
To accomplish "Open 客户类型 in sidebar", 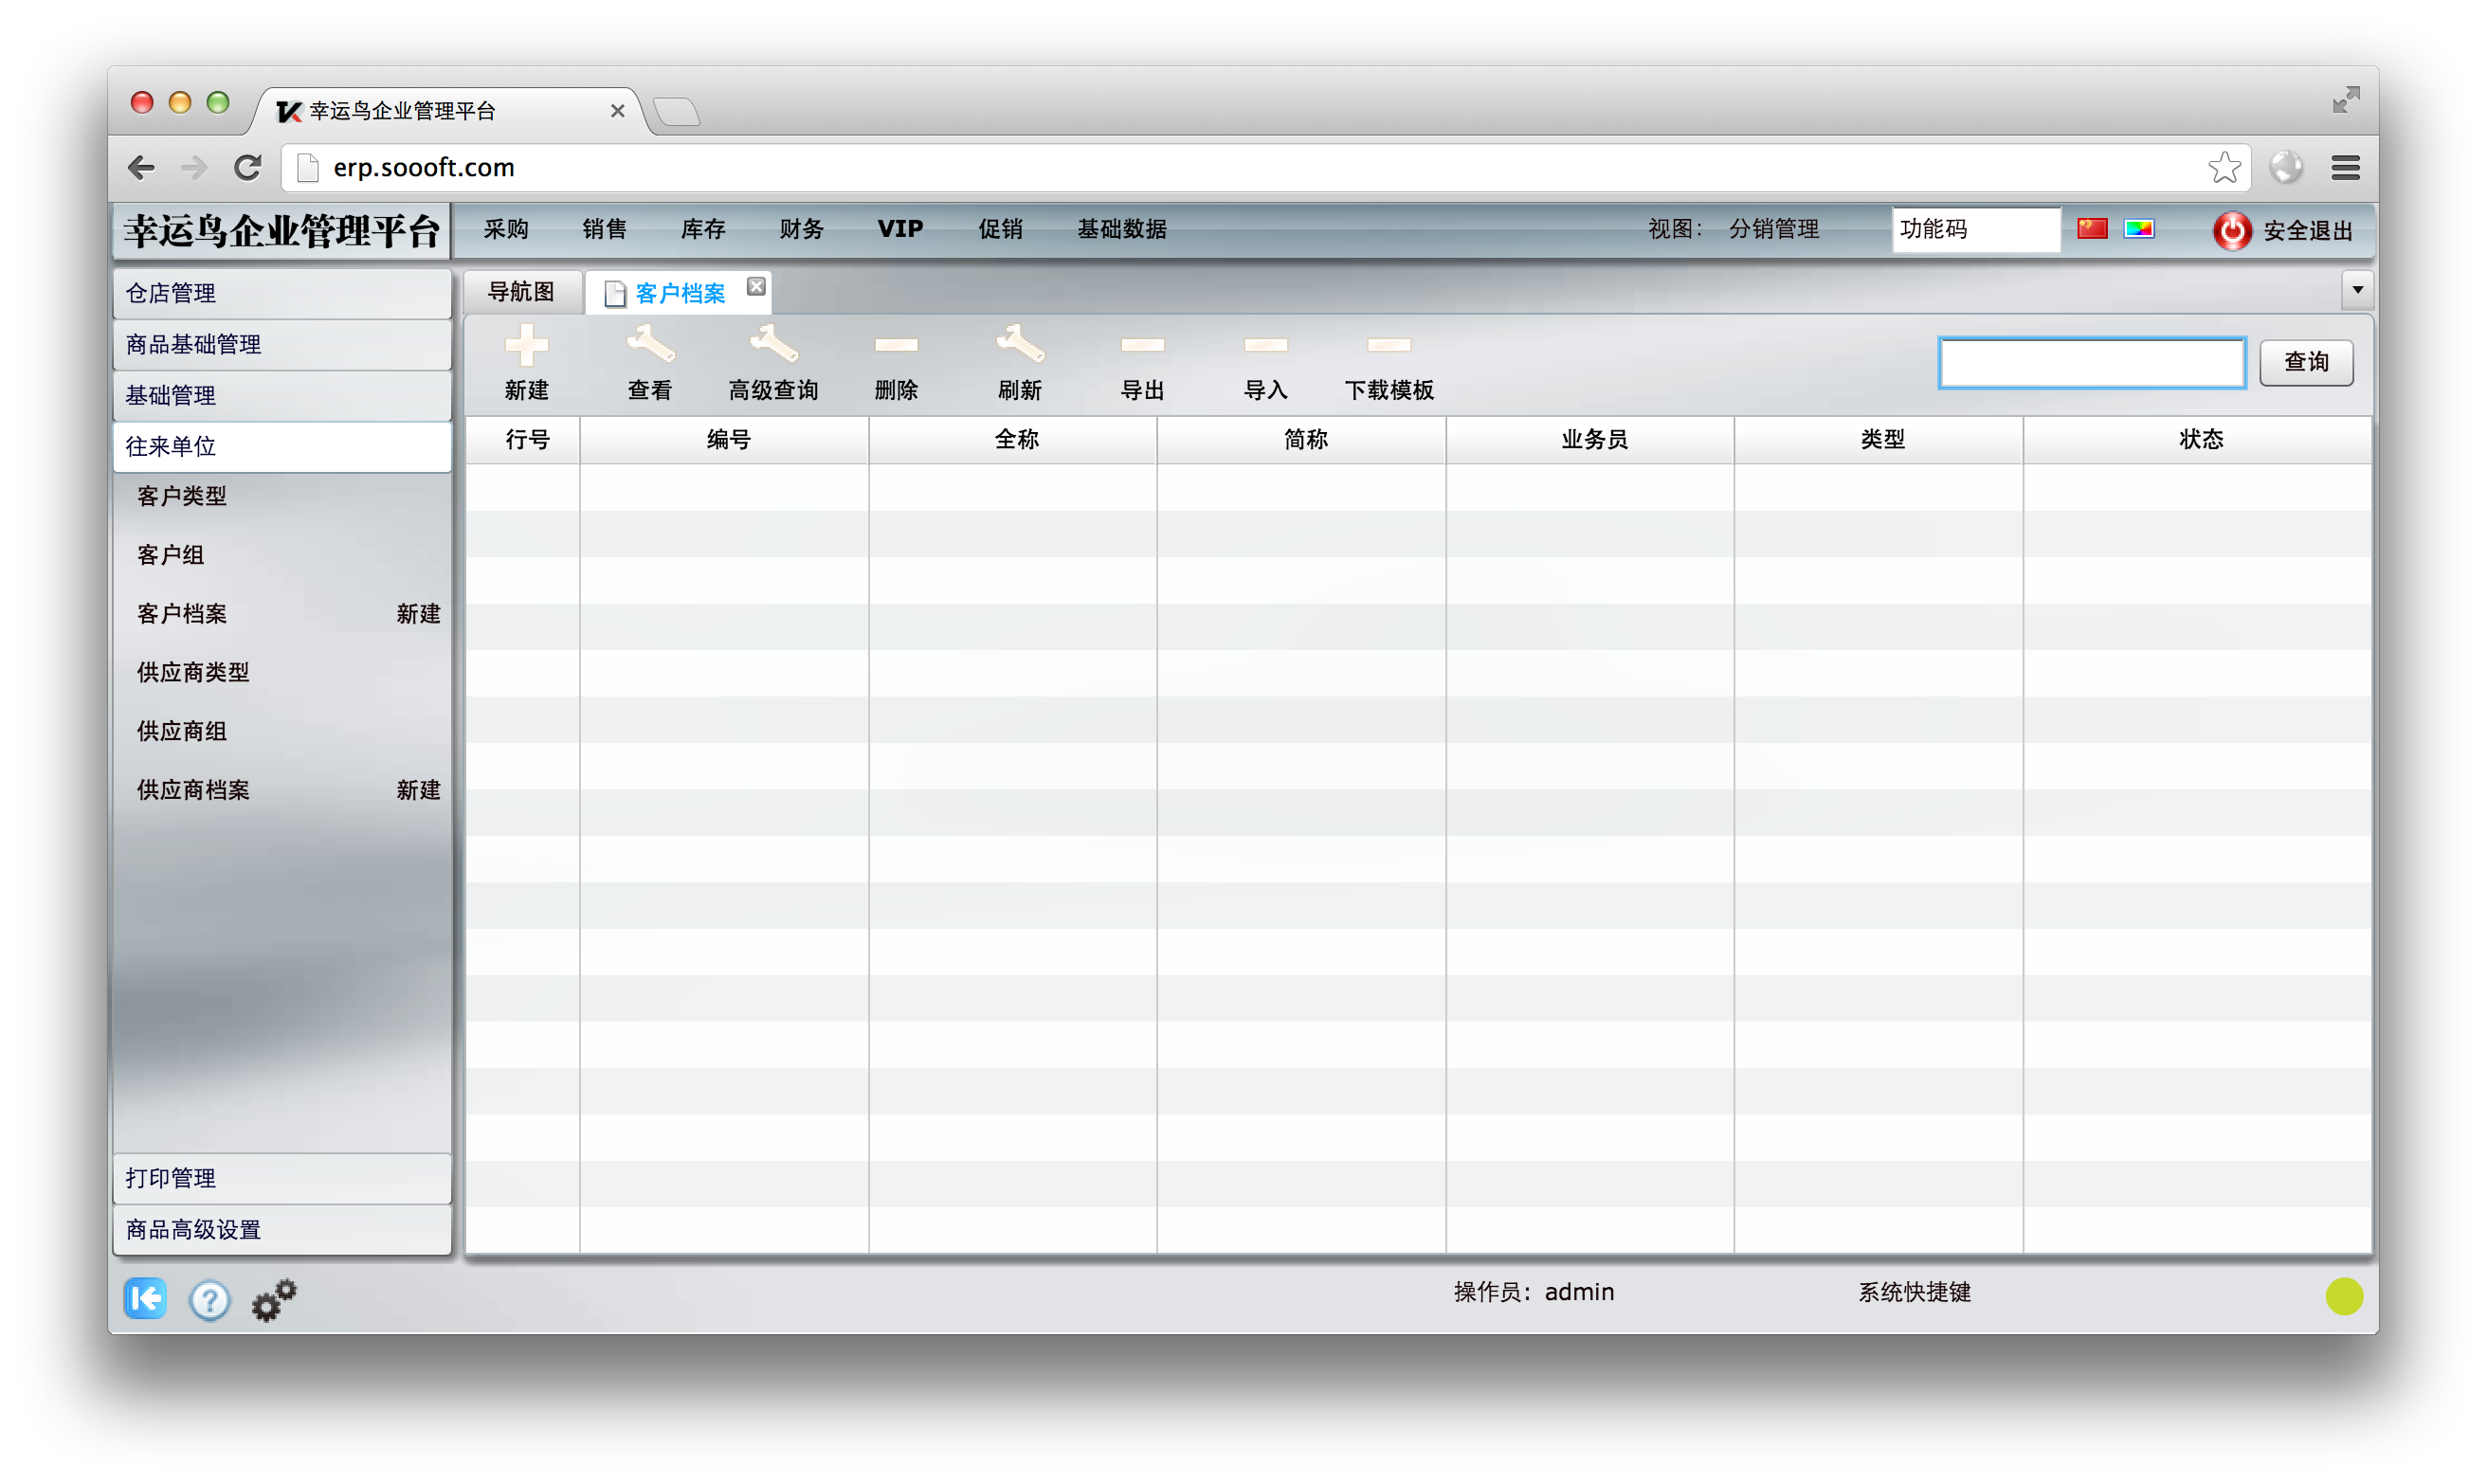I will 182,496.
